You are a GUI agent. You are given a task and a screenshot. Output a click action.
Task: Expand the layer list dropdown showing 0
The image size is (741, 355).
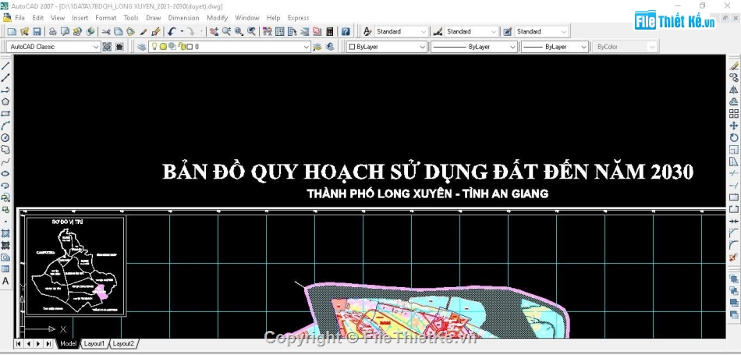click(x=307, y=47)
